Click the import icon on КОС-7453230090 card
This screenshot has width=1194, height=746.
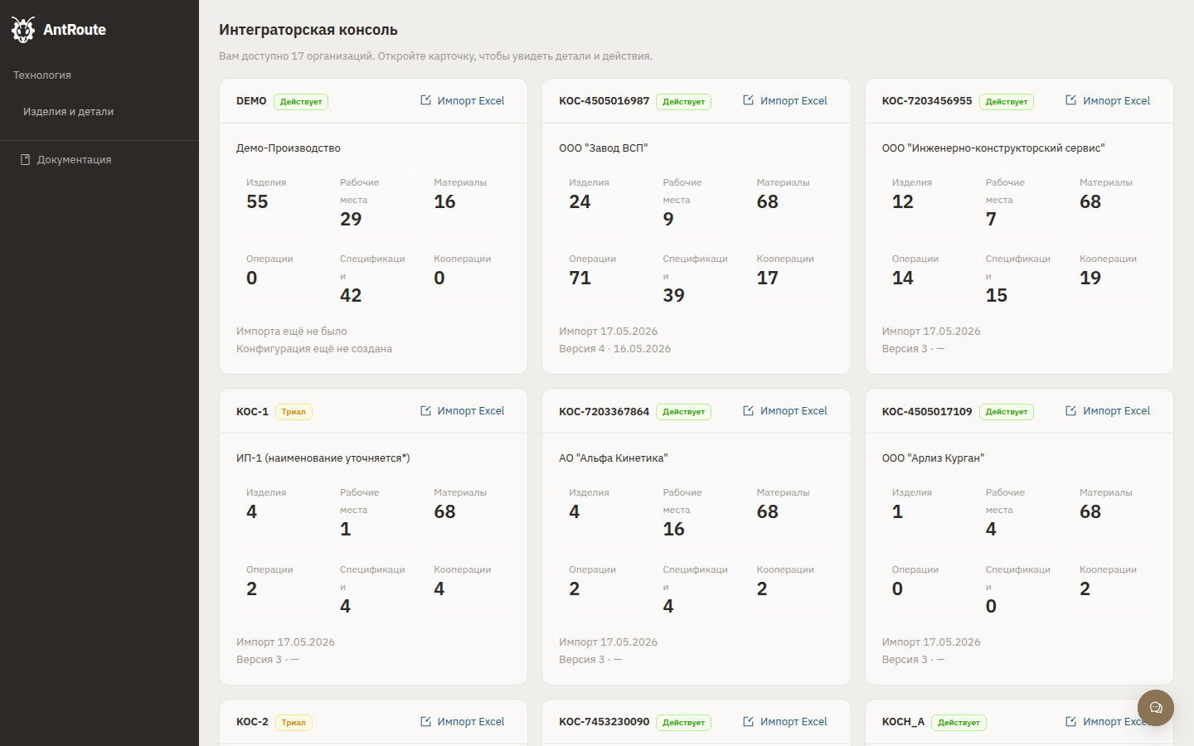click(748, 721)
